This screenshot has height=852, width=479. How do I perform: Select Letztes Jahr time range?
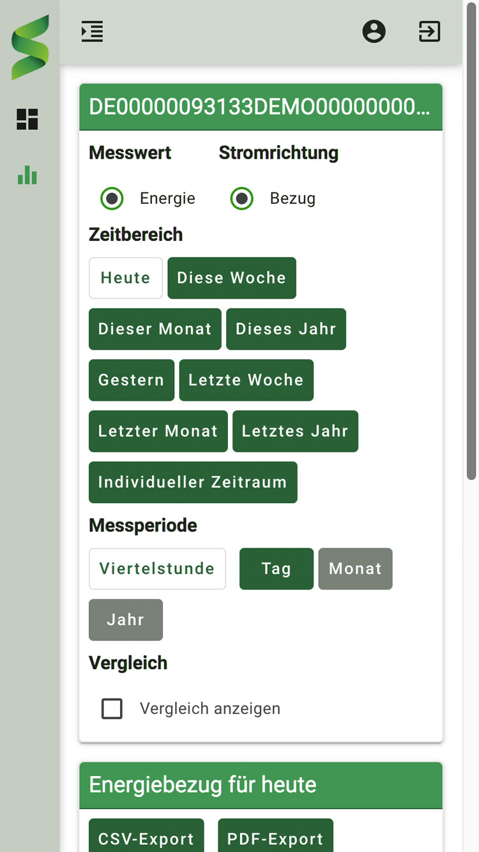pyautogui.click(x=295, y=431)
